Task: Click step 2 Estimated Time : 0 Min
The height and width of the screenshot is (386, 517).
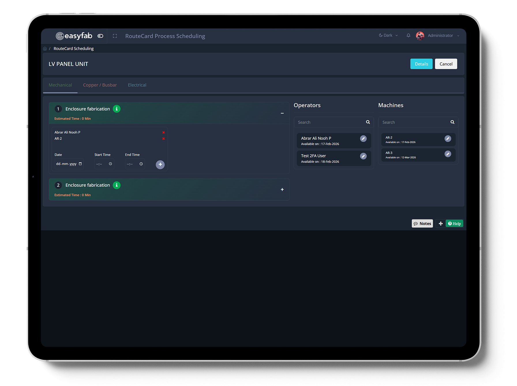Action: [72, 195]
